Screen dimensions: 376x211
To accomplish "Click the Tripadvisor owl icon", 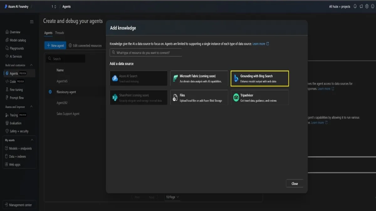I will coord(236,98).
